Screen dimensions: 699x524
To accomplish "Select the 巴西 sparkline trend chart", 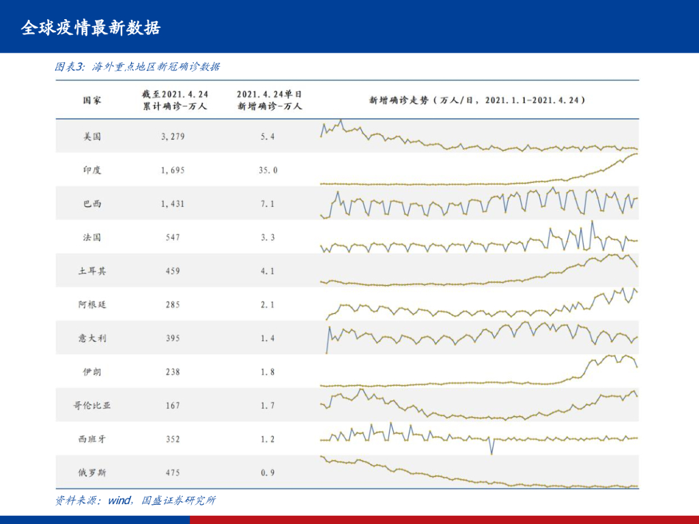I will 479,203.
